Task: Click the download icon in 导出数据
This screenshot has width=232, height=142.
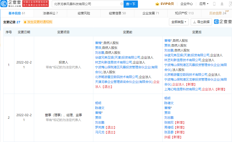Action: 195,22
